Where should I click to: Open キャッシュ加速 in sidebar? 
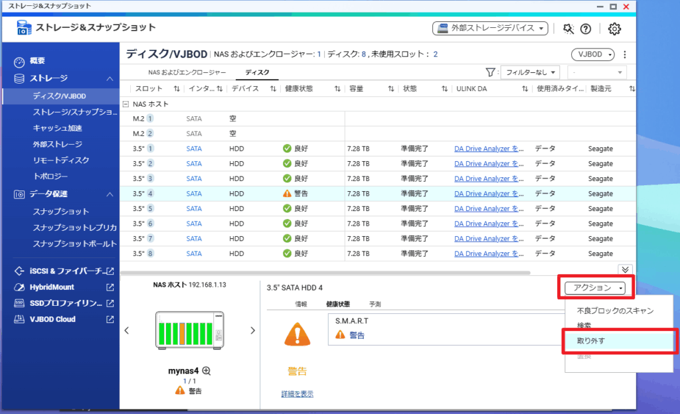(x=57, y=128)
